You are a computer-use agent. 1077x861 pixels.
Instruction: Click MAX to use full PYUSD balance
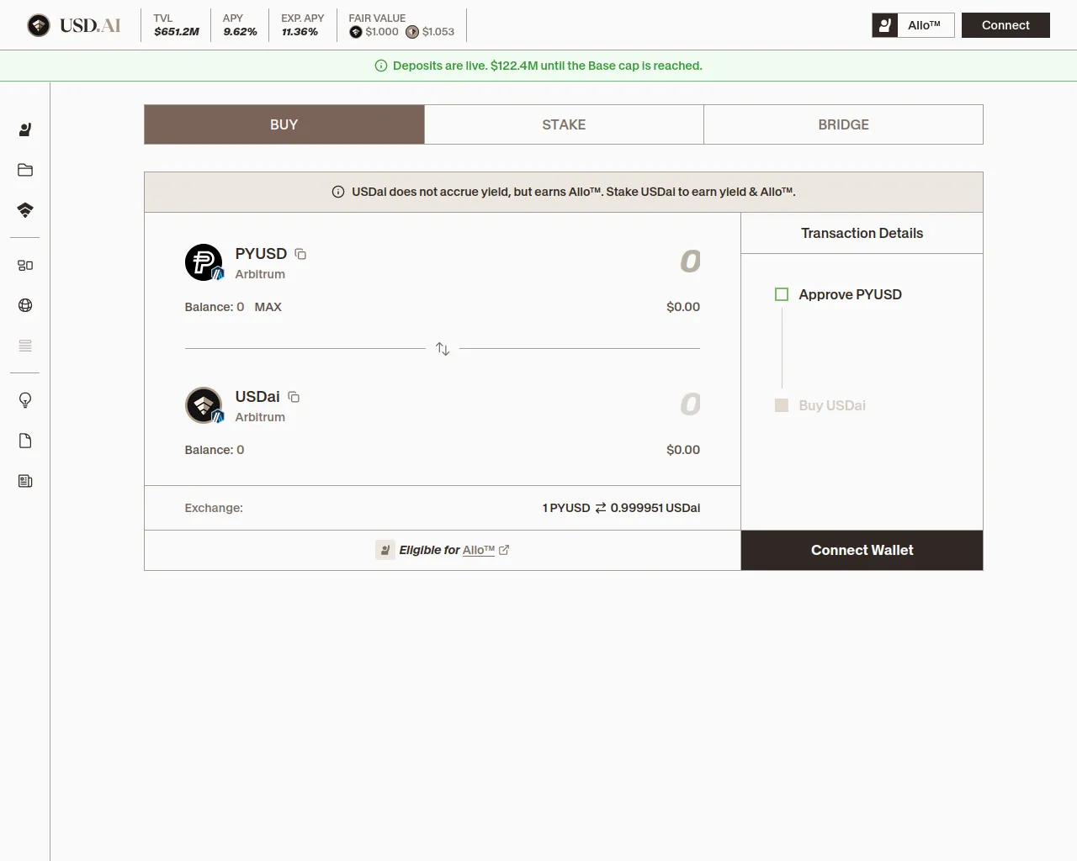[x=268, y=307]
